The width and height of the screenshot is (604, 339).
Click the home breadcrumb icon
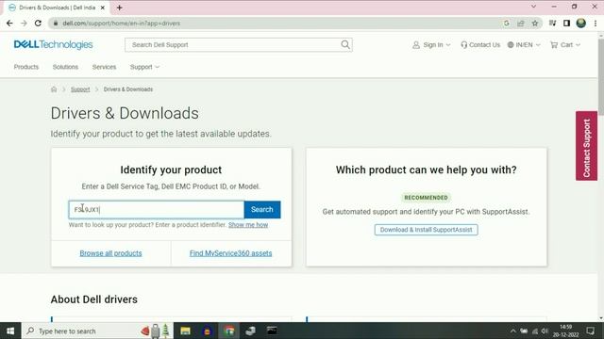coord(54,89)
